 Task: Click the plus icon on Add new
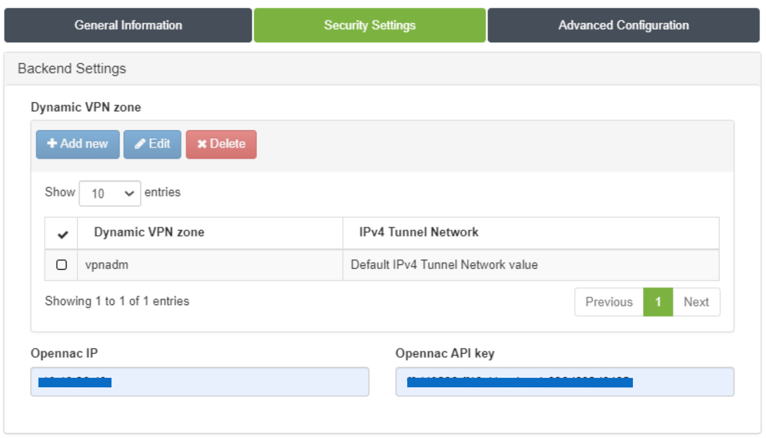click(52, 144)
